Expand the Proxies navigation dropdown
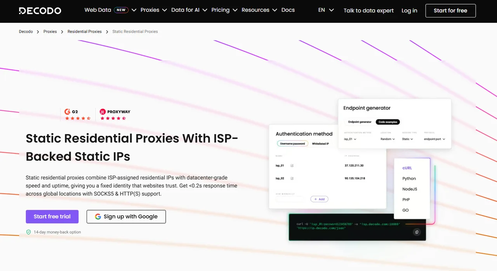Screen dimensions: 497x271 154,10
